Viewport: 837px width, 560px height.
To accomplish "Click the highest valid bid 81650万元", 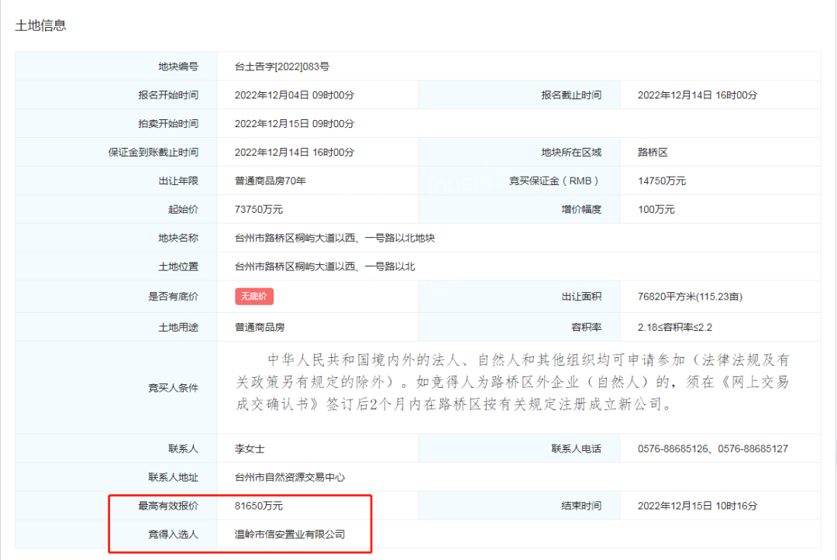I will 259,506.
